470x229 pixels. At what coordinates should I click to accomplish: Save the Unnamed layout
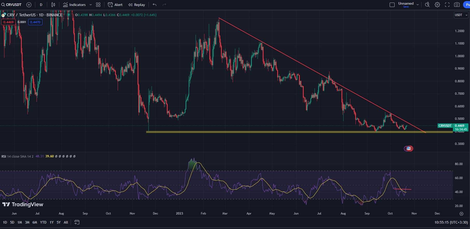pos(406,7)
